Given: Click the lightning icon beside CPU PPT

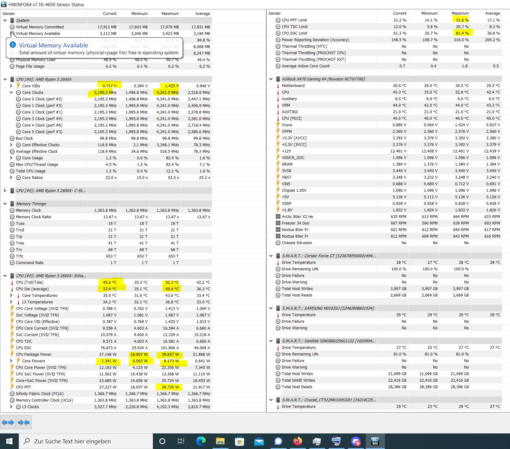Looking at the screenshot, I should click(x=12, y=387).
